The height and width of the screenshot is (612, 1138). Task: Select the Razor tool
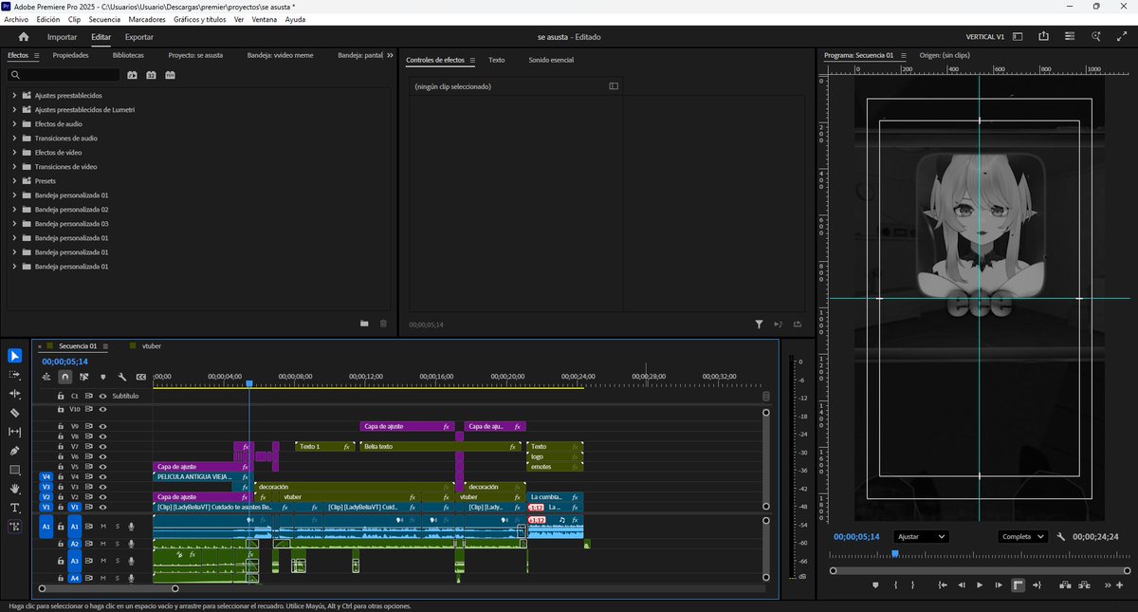(x=14, y=413)
